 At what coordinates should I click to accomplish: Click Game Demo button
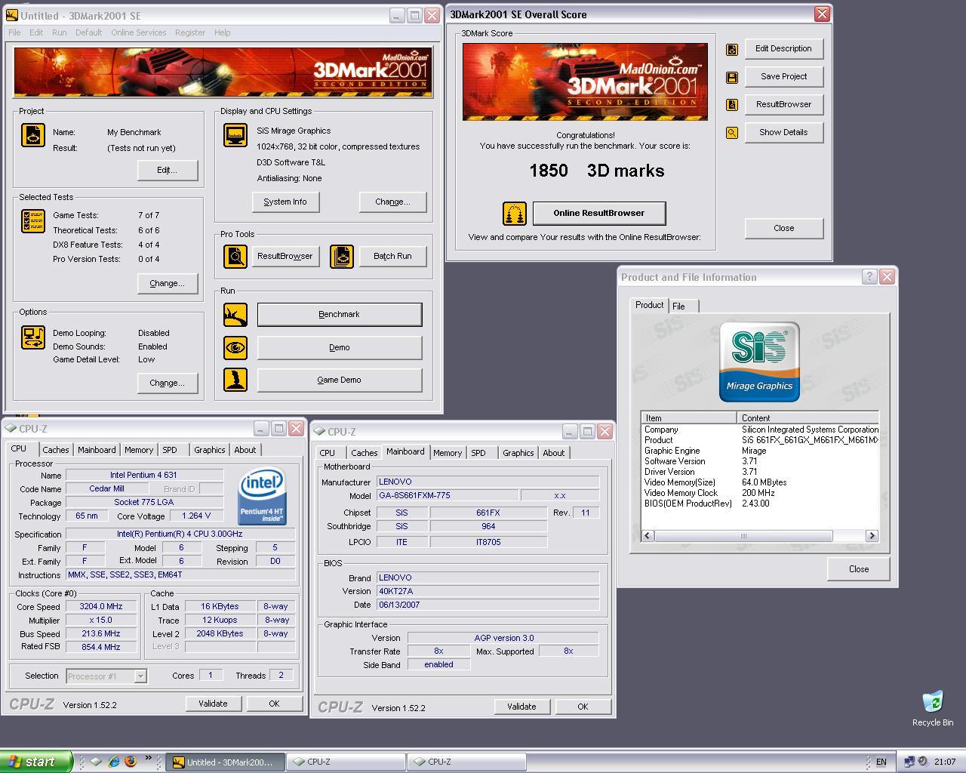tap(340, 380)
